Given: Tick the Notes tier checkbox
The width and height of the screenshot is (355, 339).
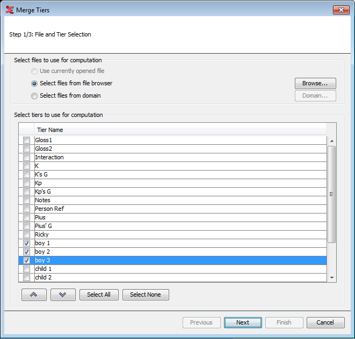Looking at the screenshot, I should tap(26, 201).
